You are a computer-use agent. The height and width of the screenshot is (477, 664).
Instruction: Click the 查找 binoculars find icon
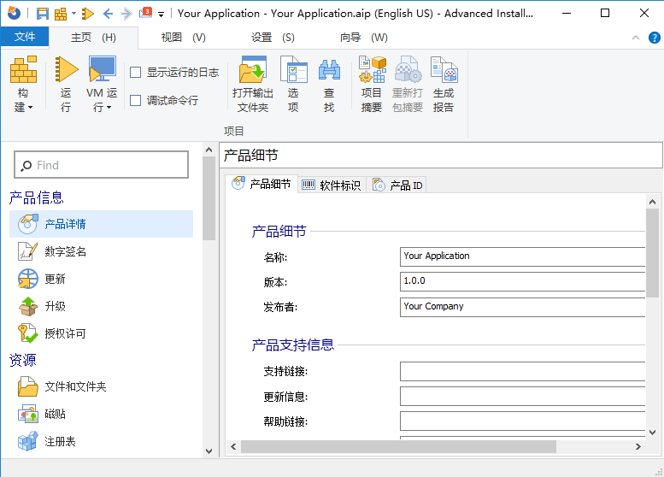(x=329, y=72)
